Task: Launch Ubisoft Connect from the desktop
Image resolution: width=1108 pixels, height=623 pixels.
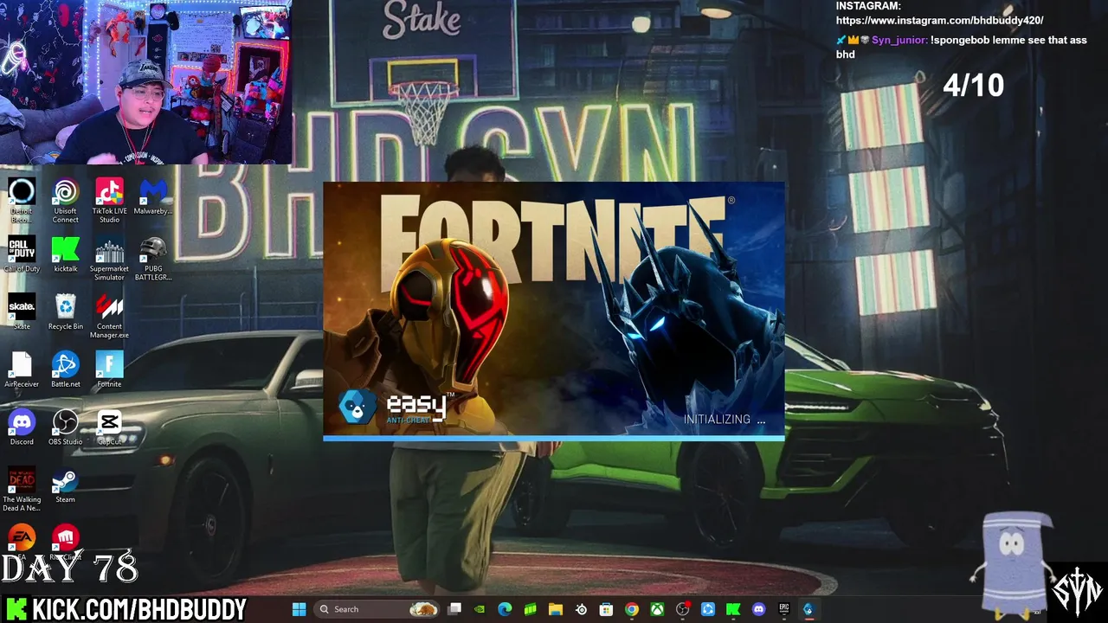Action: click(65, 201)
